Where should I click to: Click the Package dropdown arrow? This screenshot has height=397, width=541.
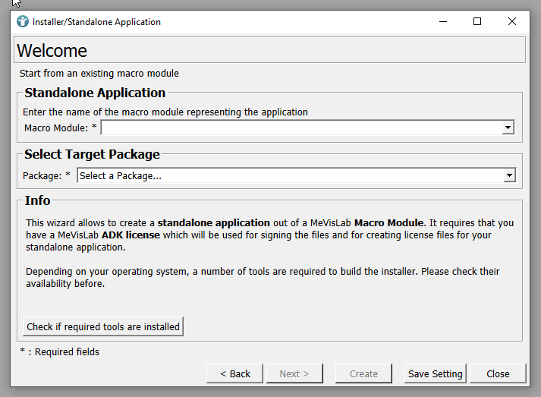(x=508, y=176)
